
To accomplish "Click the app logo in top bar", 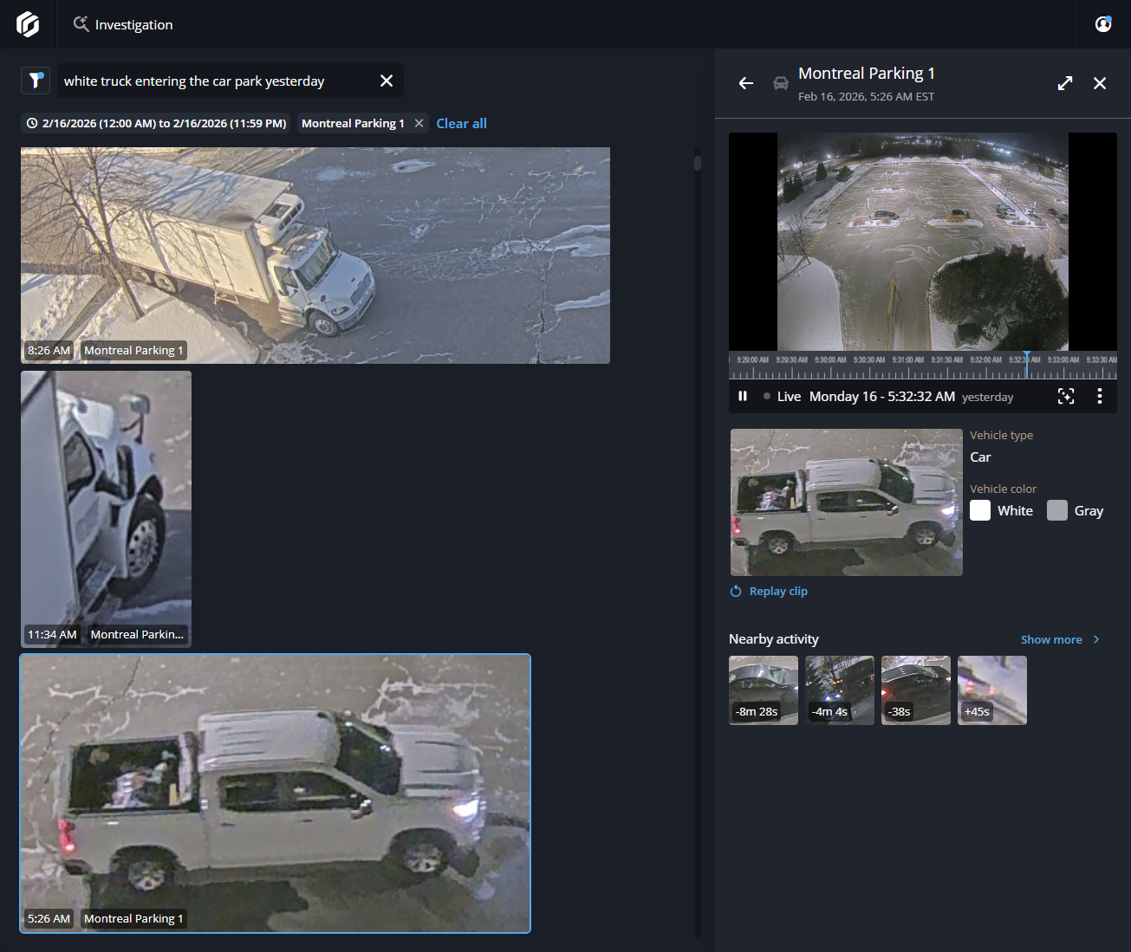I will click(28, 24).
